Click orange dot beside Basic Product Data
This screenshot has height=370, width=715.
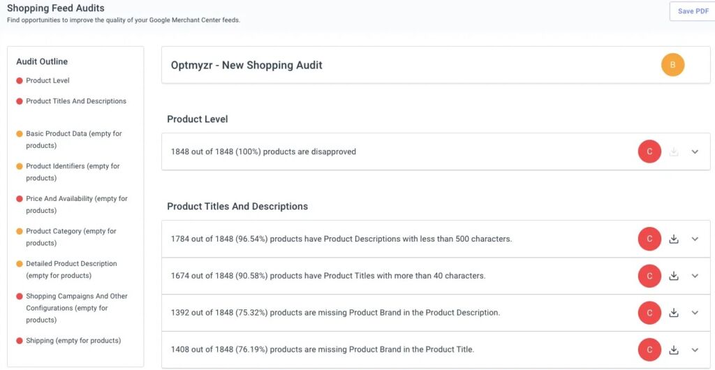coord(19,134)
